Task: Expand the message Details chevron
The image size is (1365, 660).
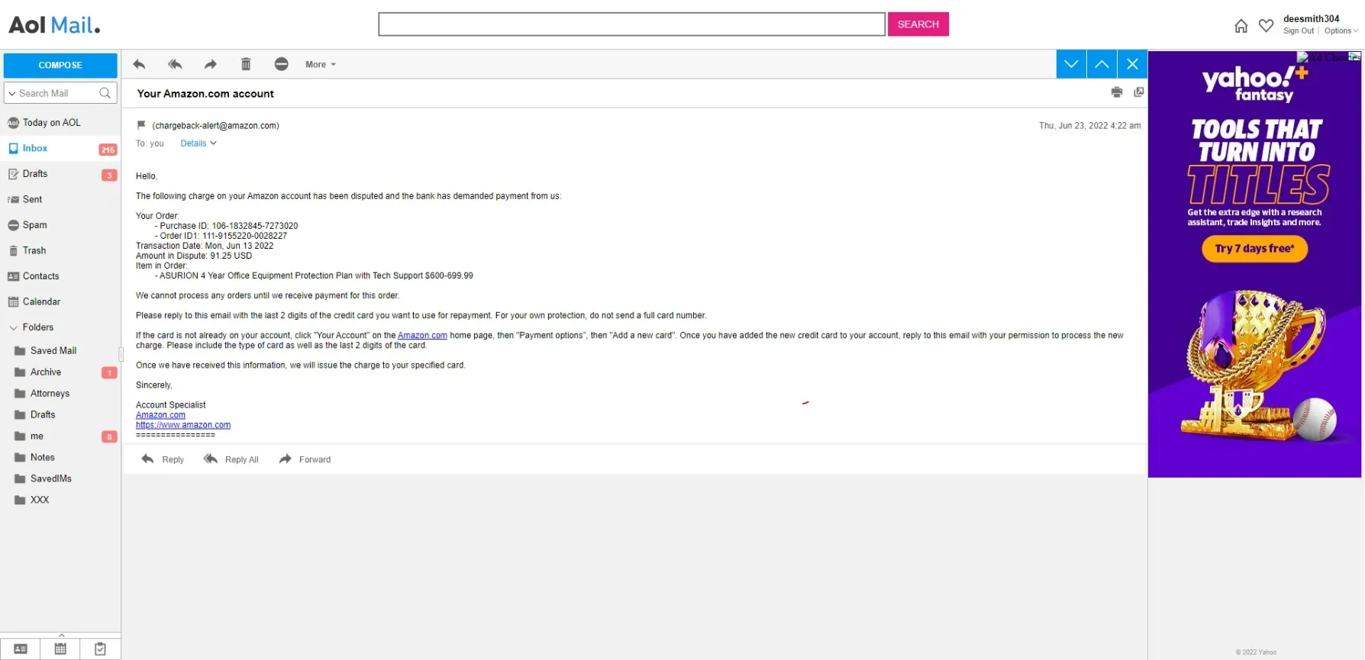Action: pos(198,143)
